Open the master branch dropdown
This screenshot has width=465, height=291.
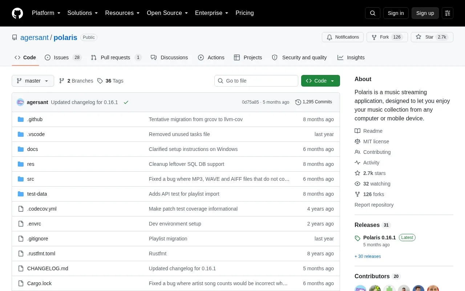pos(33,81)
